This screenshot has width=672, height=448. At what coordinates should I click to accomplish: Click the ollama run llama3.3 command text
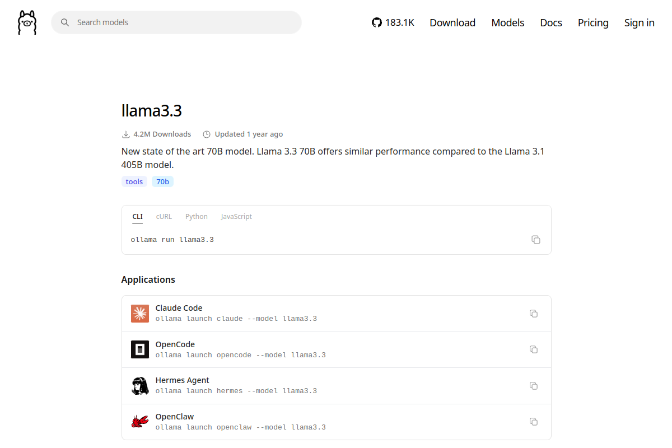pyautogui.click(x=172, y=240)
